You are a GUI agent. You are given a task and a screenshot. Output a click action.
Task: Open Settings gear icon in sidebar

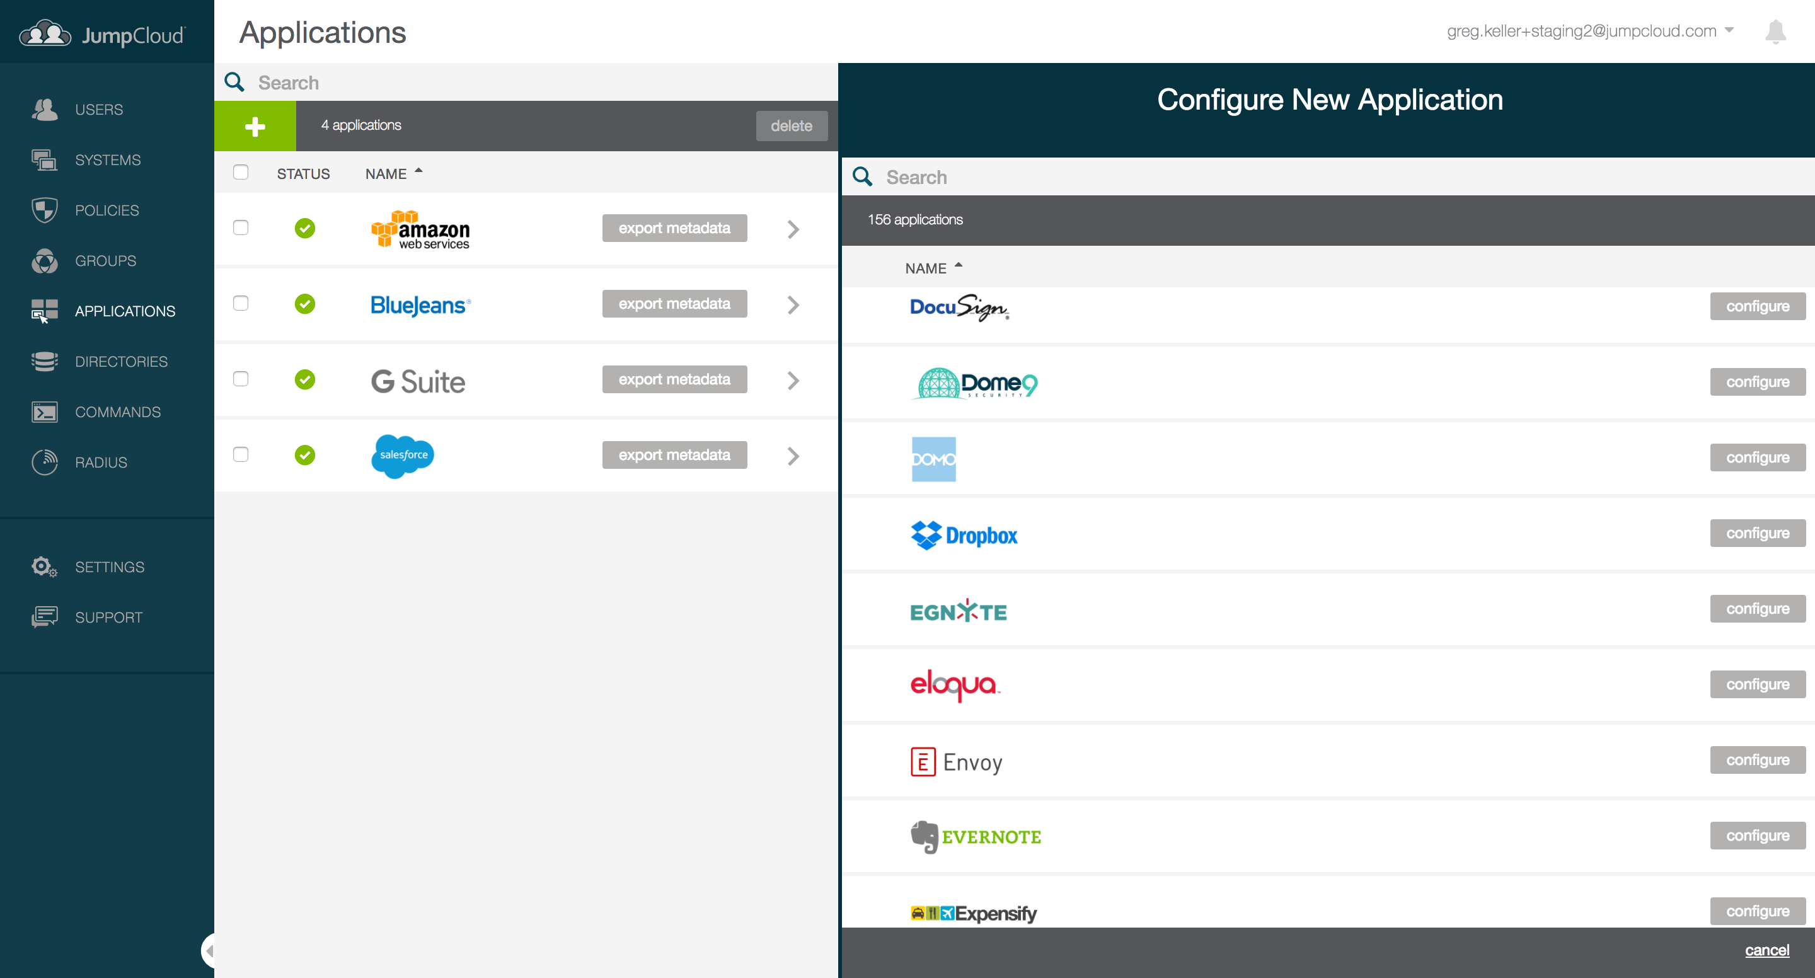click(44, 567)
